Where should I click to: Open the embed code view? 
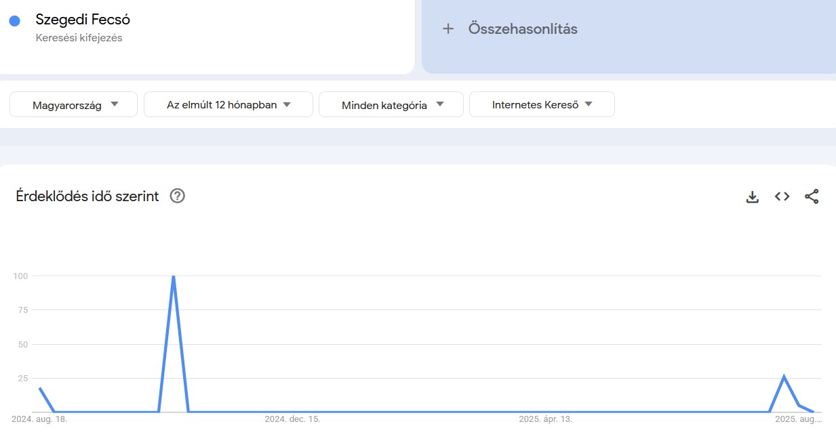(x=782, y=196)
